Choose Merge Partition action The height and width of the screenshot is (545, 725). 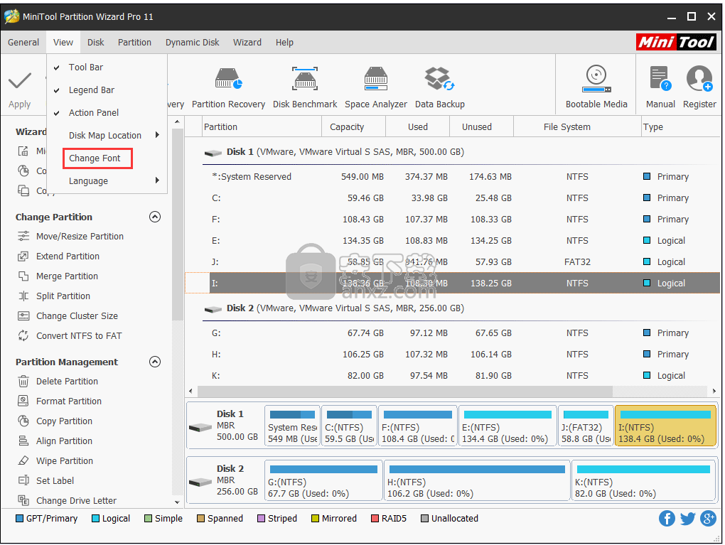67,276
